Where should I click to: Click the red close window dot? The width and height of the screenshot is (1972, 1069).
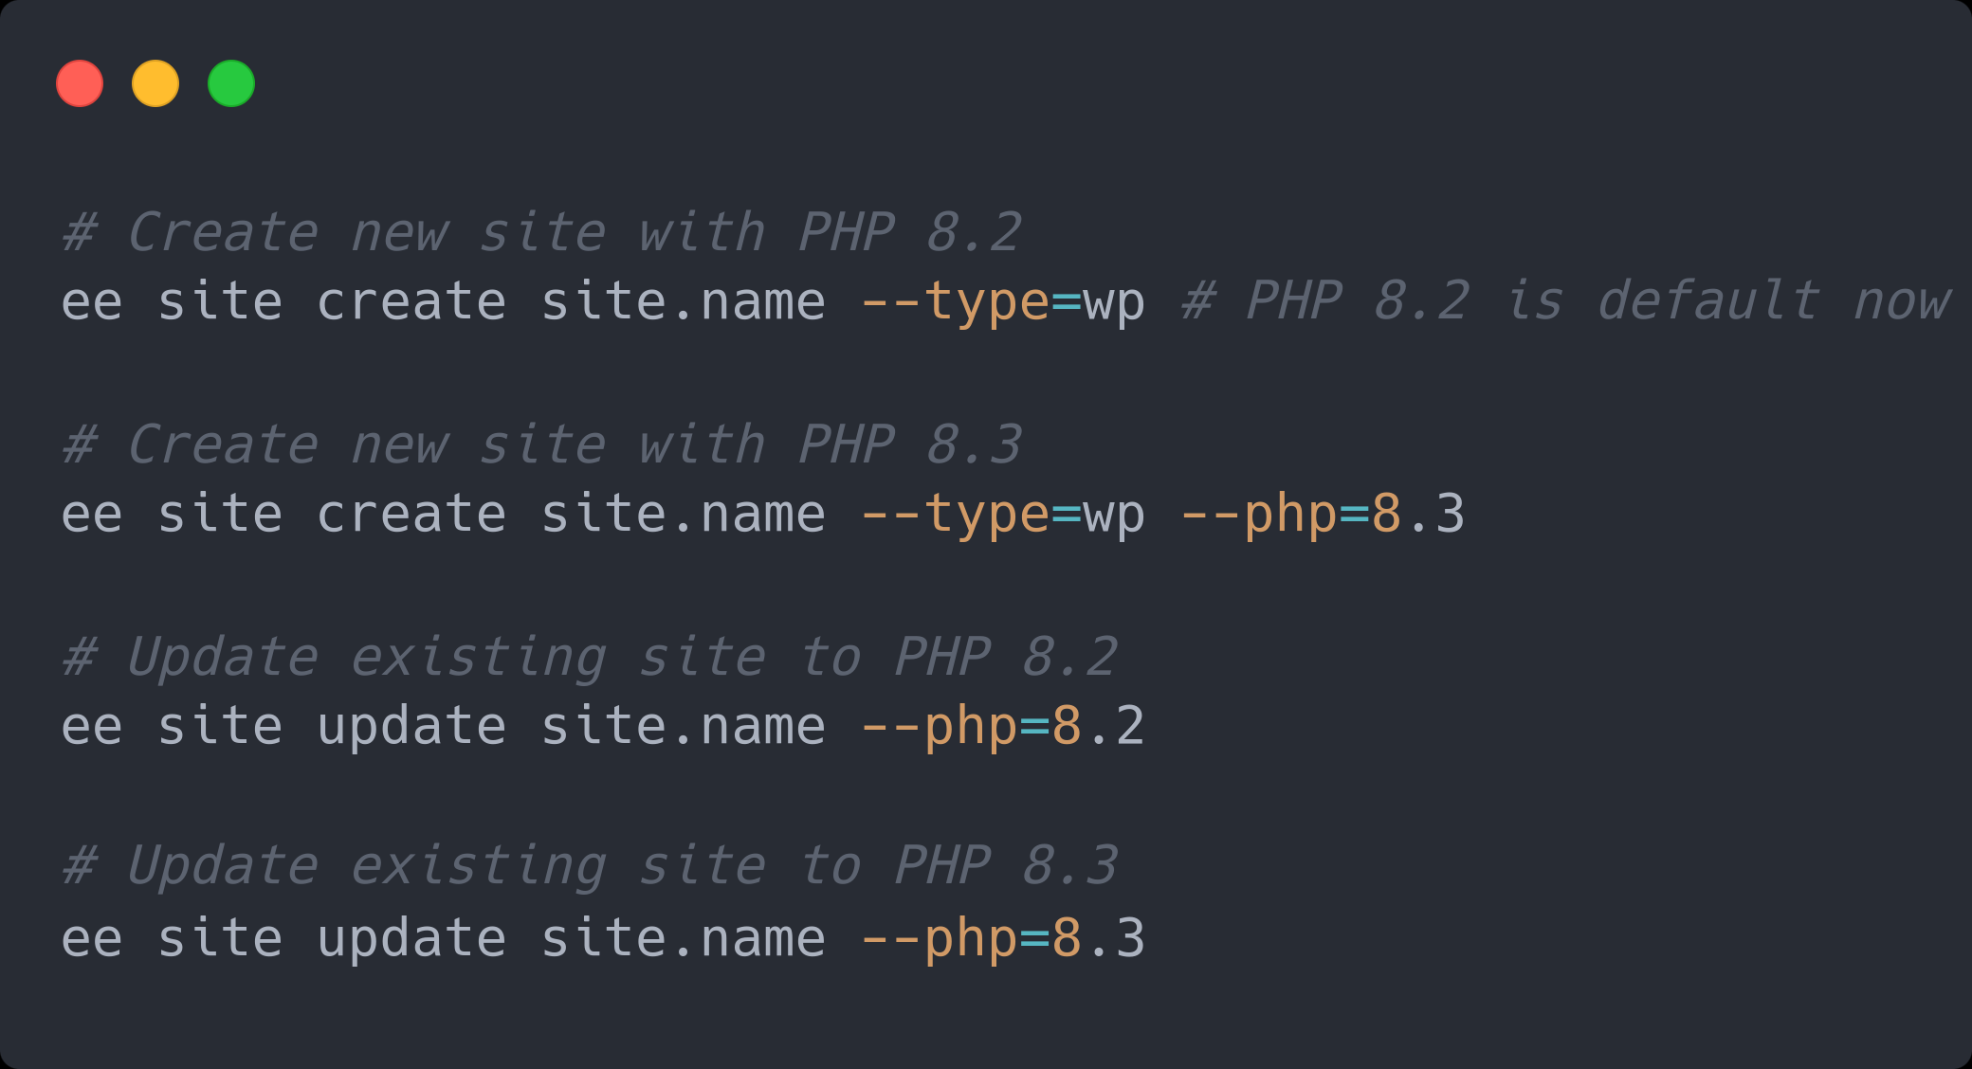(80, 83)
